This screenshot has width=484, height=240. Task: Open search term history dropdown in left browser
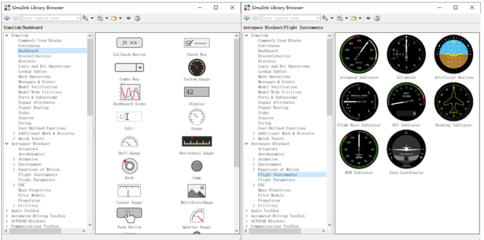click(78, 18)
